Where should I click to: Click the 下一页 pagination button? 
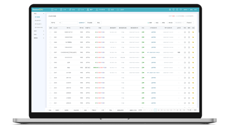[189, 110]
